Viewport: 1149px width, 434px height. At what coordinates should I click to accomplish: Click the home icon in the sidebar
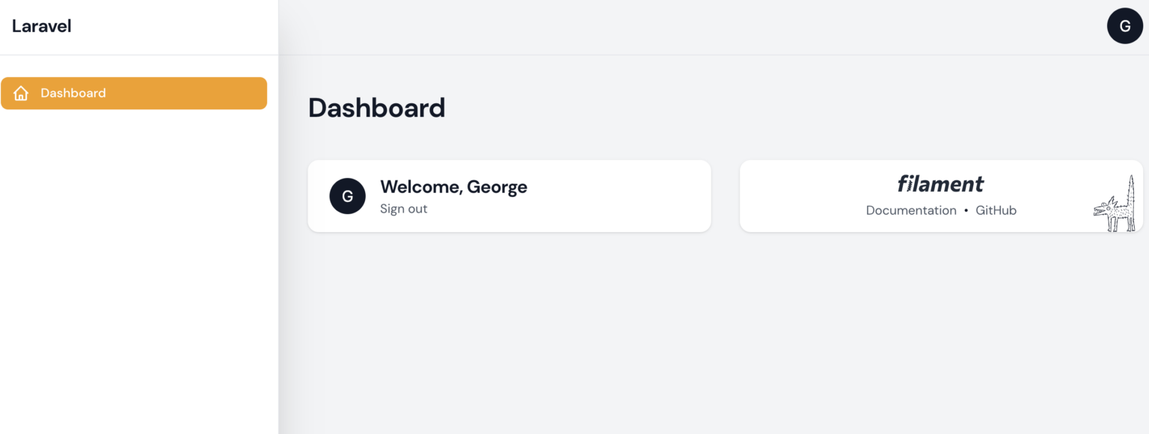[x=21, y=94]
